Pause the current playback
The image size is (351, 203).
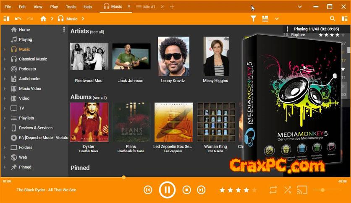click(167, 190)
